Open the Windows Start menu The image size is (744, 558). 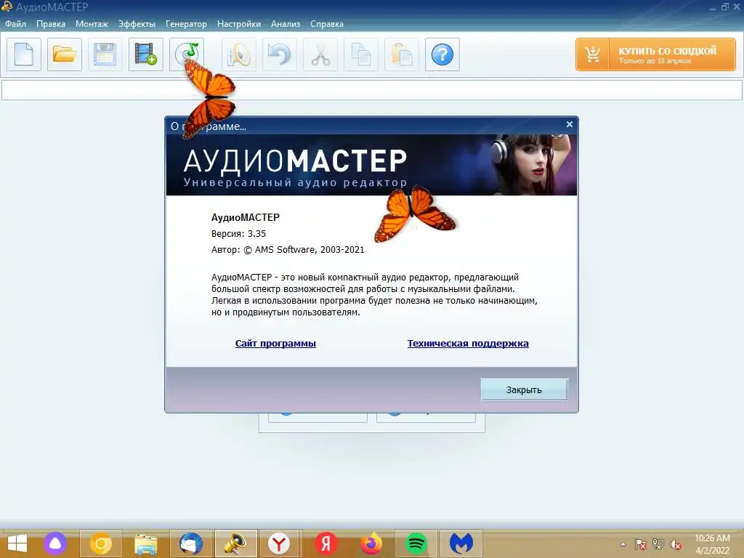17,543
